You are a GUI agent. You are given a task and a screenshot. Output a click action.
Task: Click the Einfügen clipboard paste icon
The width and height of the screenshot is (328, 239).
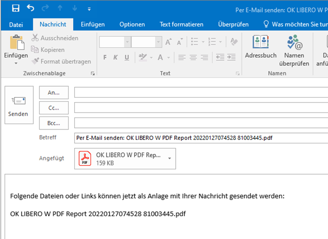point(16,44)
